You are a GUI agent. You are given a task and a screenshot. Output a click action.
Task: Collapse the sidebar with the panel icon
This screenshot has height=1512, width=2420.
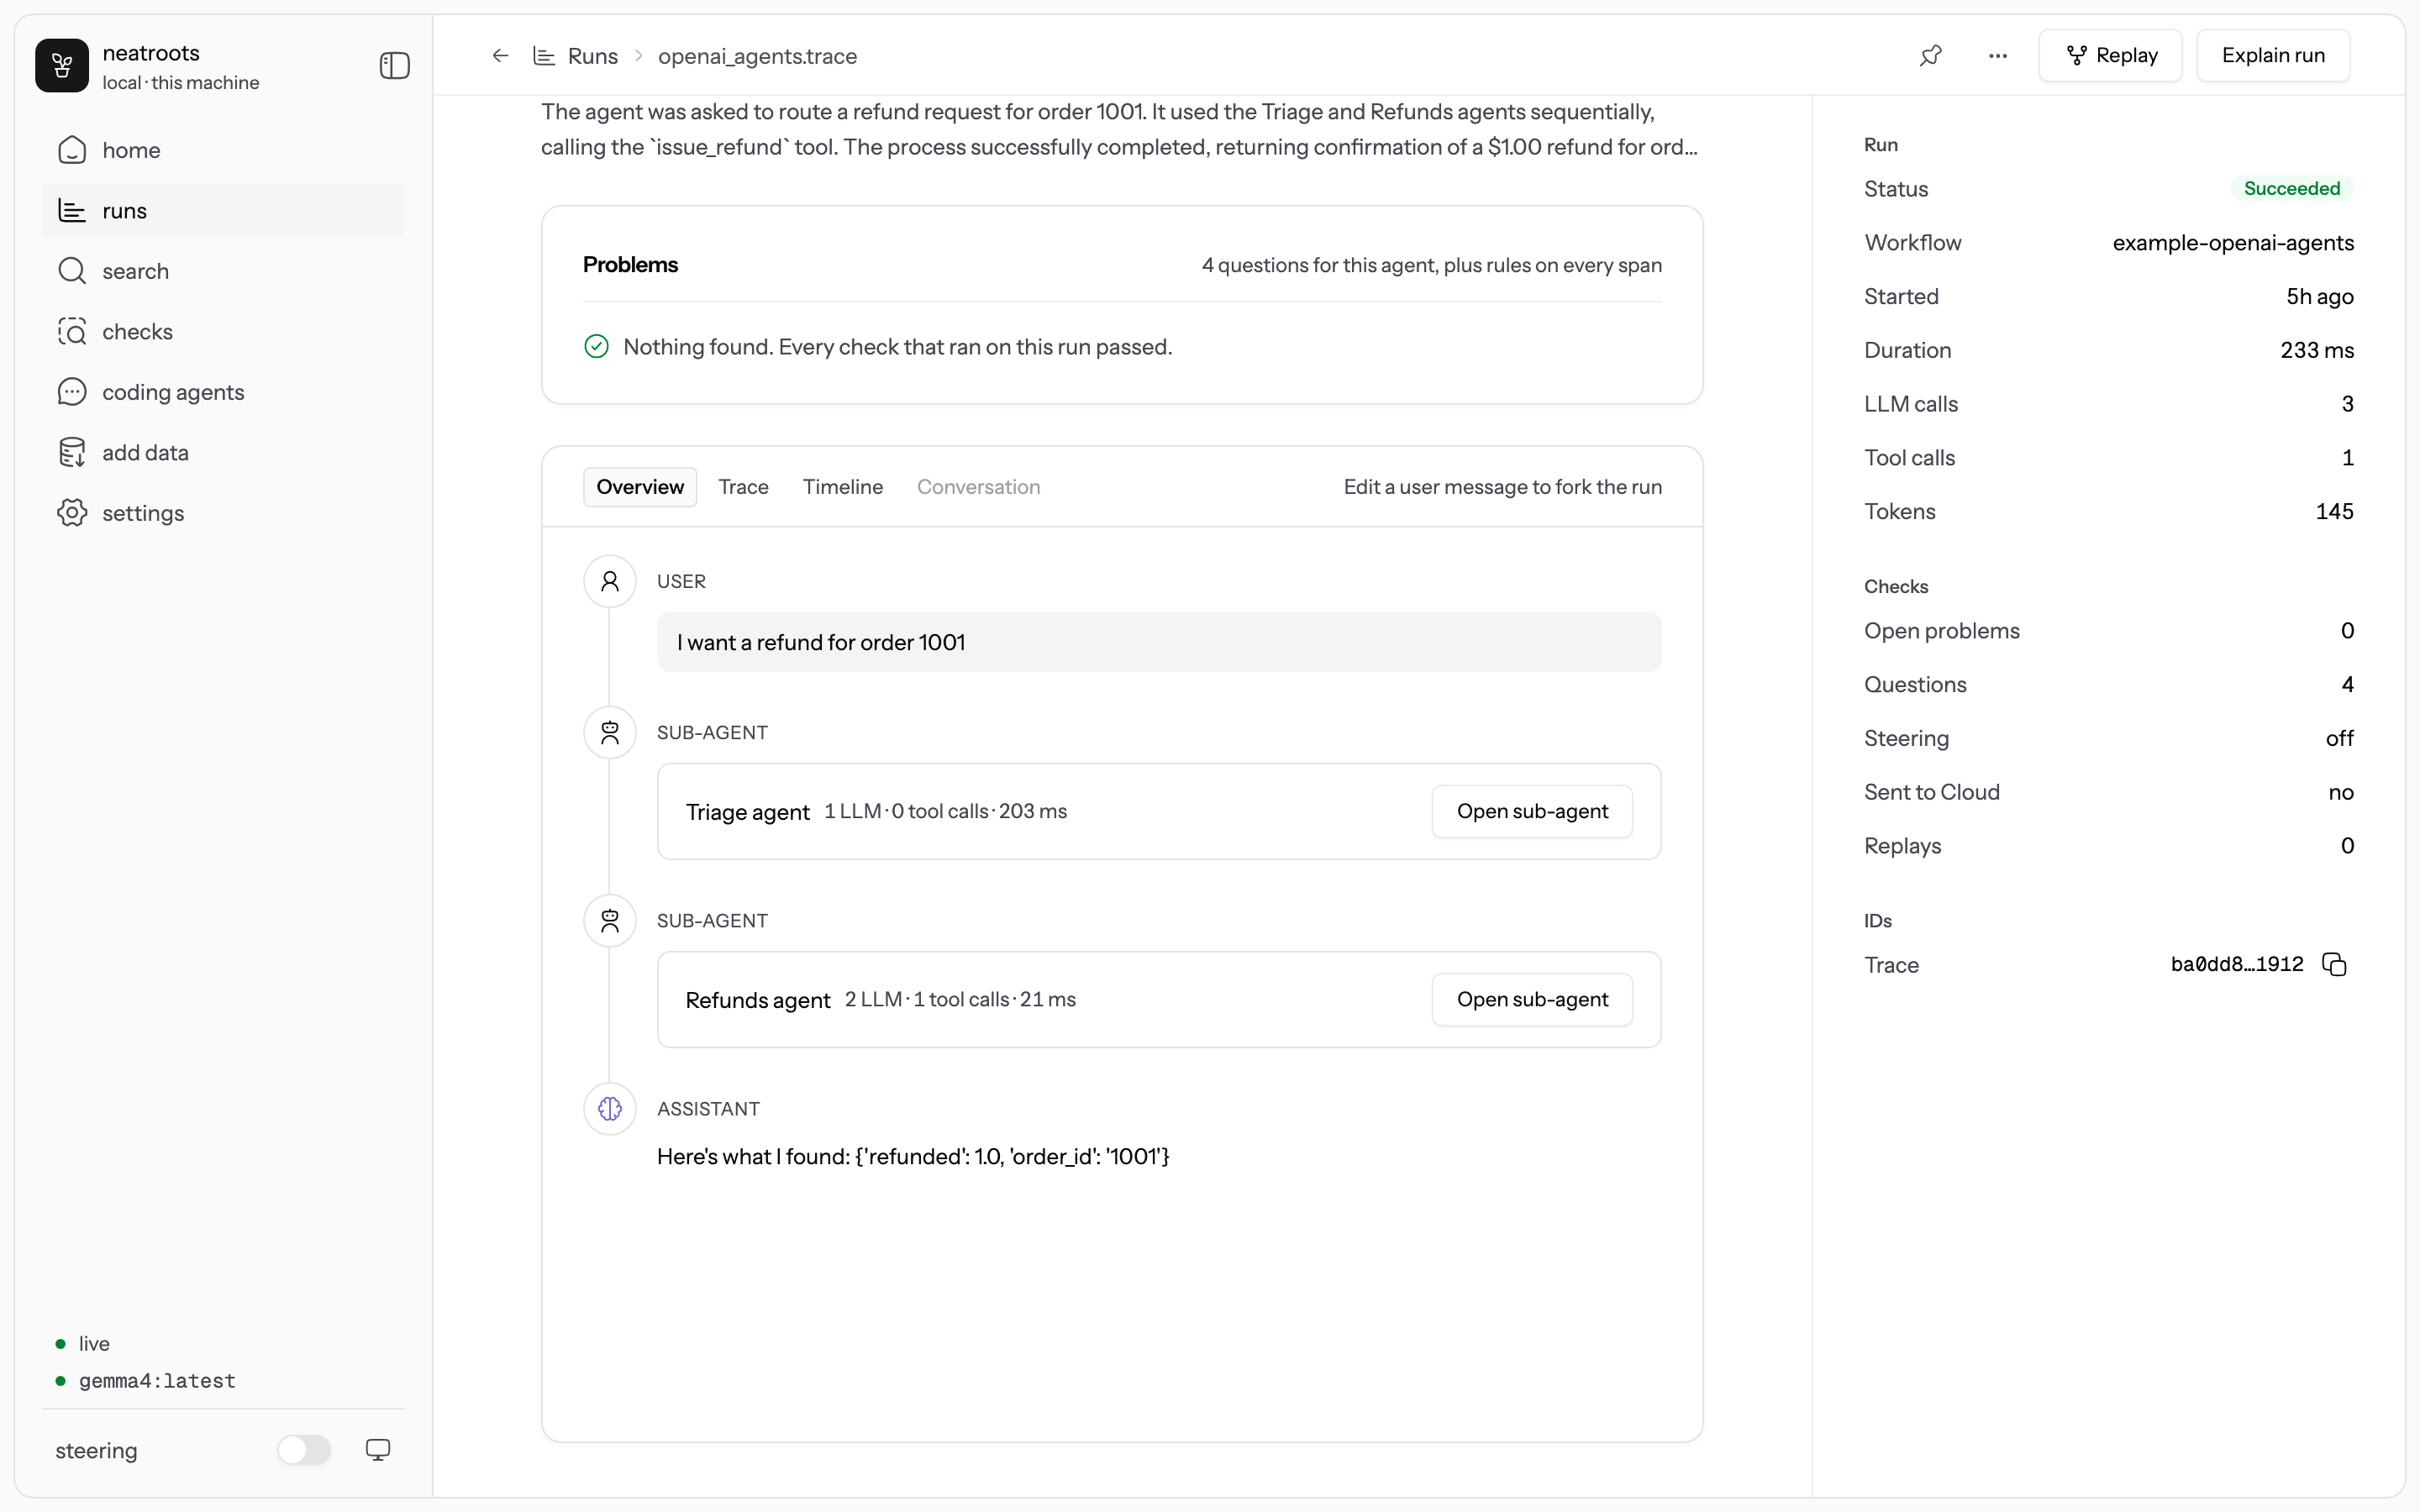pyautogui.click(x=395, y=66)
